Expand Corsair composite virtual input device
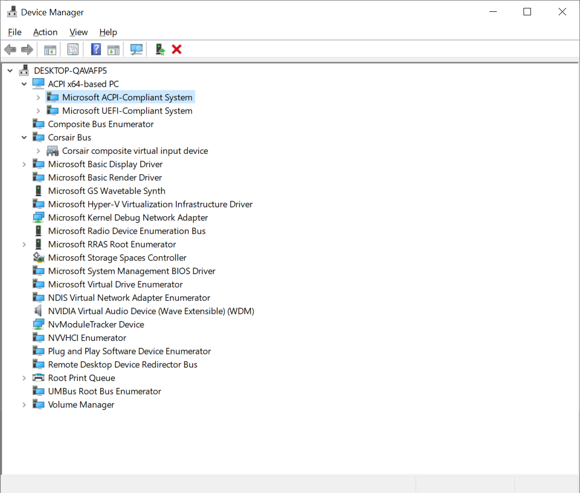The width and height of the screenshot is (580, 493). click(39, 151)
